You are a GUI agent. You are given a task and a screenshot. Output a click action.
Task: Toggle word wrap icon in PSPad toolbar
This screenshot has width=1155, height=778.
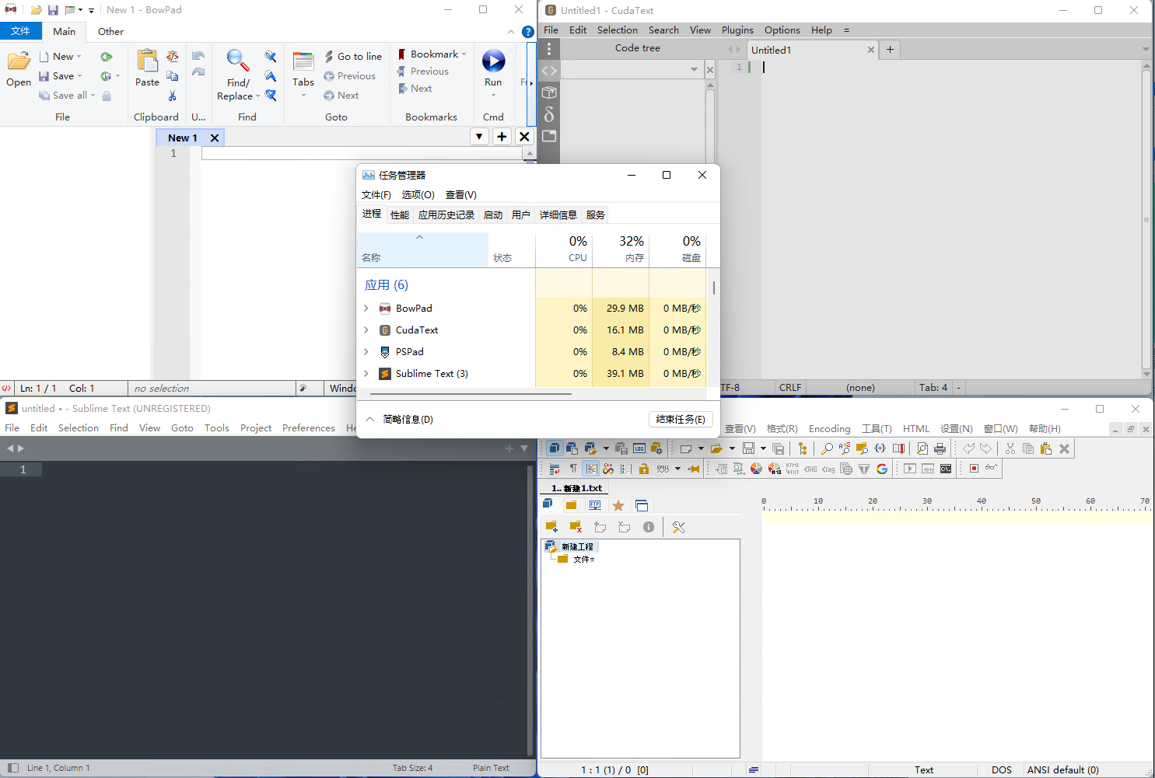(555, 469)
